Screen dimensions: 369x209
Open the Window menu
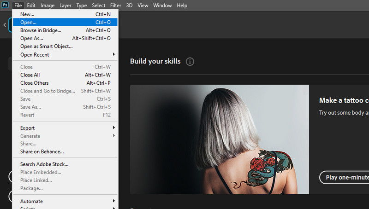162,6
